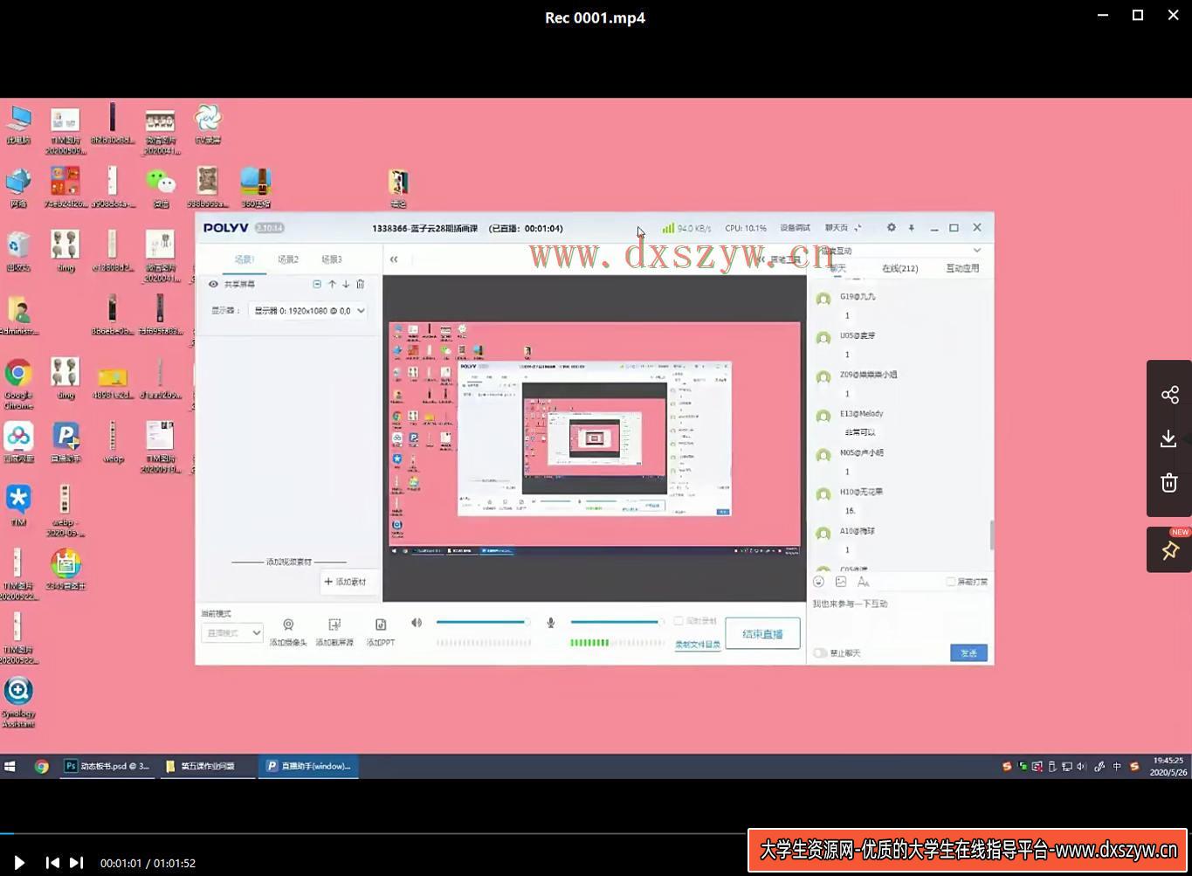
Task: Click the chat message input field
Action: coord(900,618)
